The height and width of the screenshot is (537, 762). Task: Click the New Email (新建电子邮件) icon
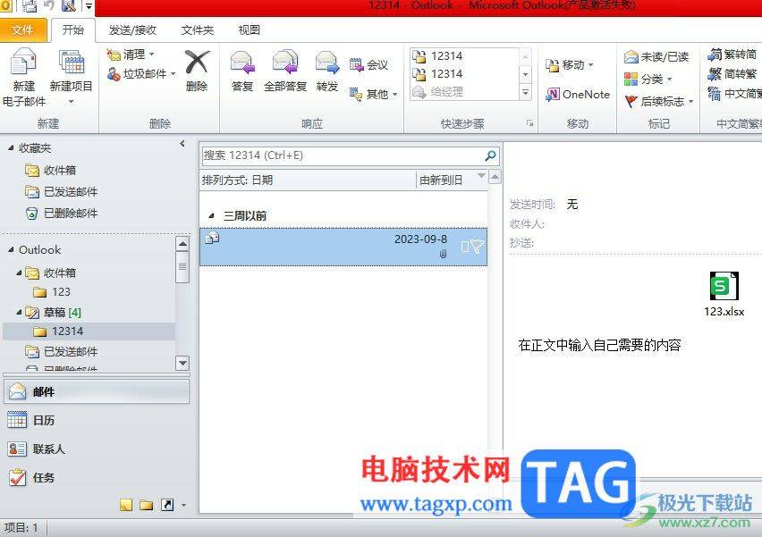23,63
